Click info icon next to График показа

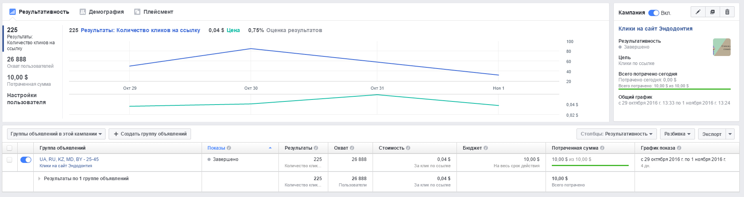[679, 148]
